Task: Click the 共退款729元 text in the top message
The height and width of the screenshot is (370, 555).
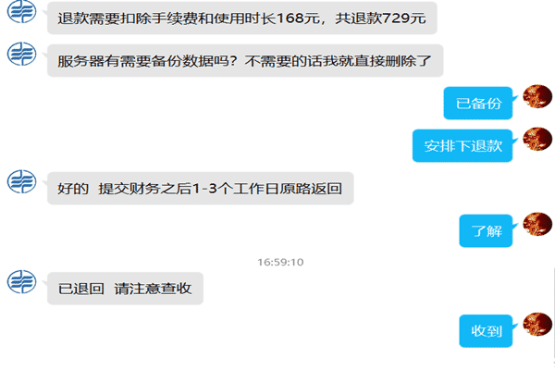Action: point(380,18)
